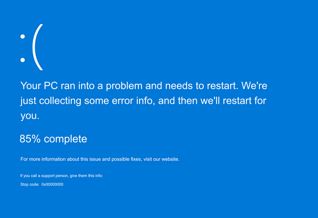This screenshot has height=218, width=318.
Task: Click the word "you." on the third line
Action: [30, 115]
